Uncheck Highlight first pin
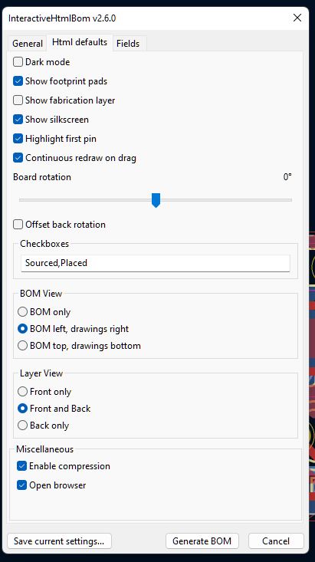 (18, 139)
